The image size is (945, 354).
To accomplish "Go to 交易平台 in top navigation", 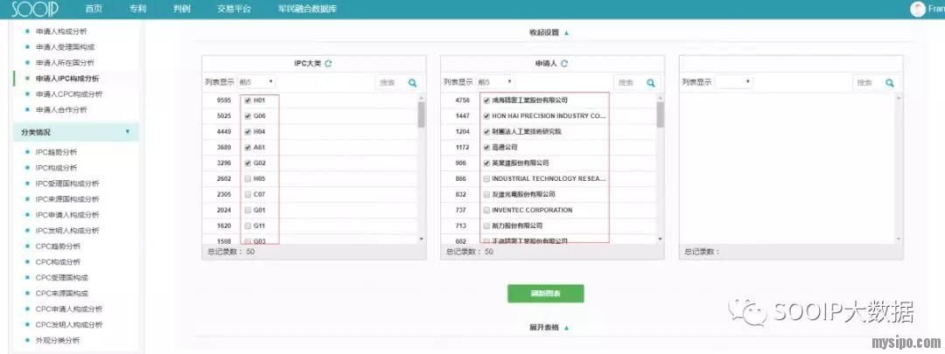I will pyautogui.click(x=234, y=9).
